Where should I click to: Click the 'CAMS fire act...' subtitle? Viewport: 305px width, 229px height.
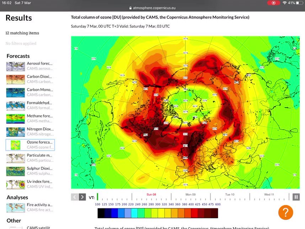(40, 210)
